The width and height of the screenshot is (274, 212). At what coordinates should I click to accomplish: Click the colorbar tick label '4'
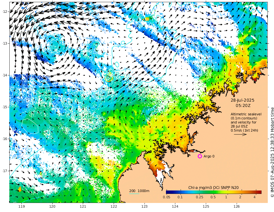click(x=254, y=197)
